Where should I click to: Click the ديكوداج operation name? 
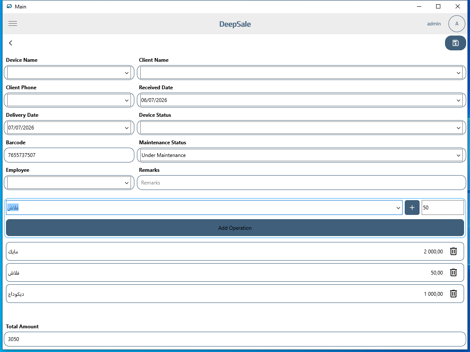(16, 294)
